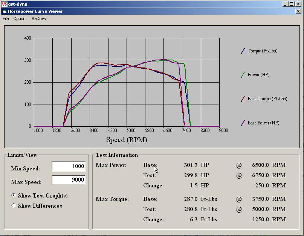Screen dimensions: 304x236
Task: Click the Base max power 301.3 value
Action: 190,165
